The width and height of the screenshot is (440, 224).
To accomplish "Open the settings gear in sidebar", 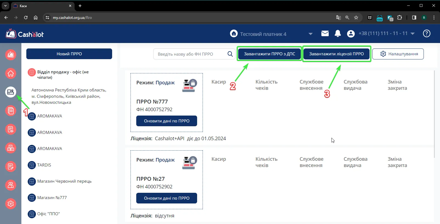I will tap(11, 204).
